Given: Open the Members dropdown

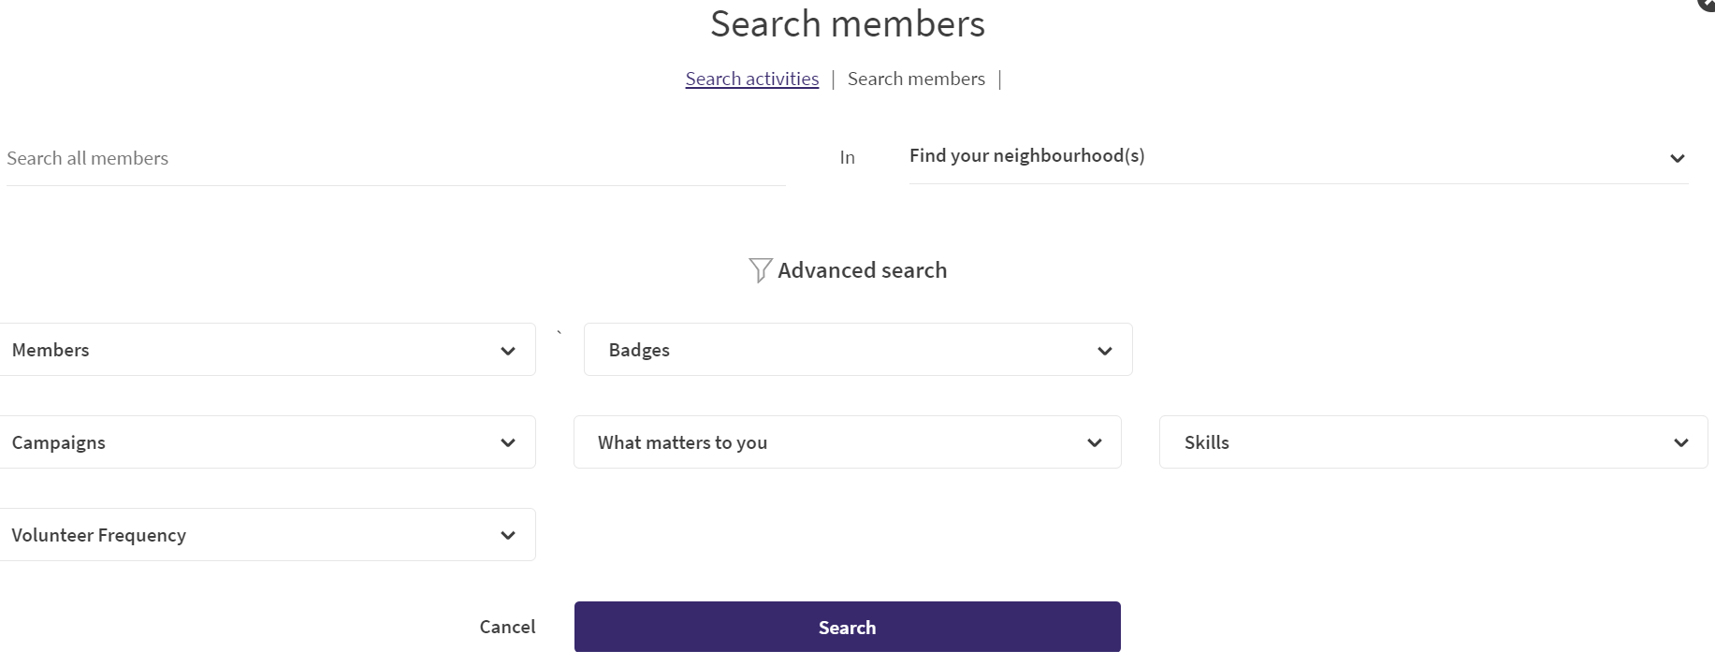Looking at the screenshot, I should (267, 350).
